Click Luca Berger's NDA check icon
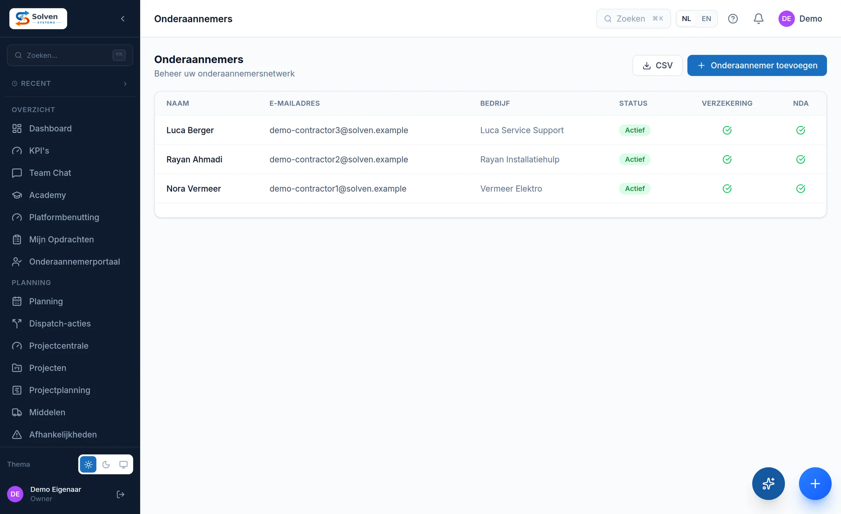This screenshot has height=514, width=841. pyautogui.click(x=801, y=130)
